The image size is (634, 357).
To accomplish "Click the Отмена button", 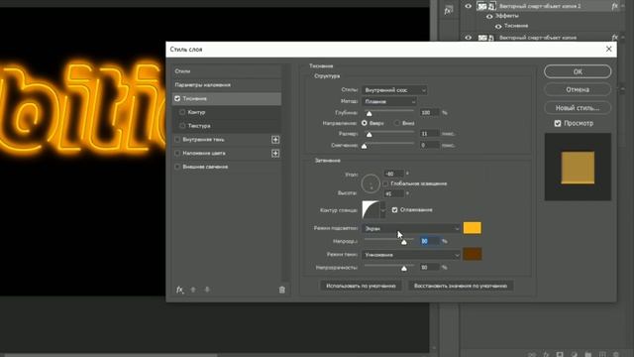I will coord(578,89).
